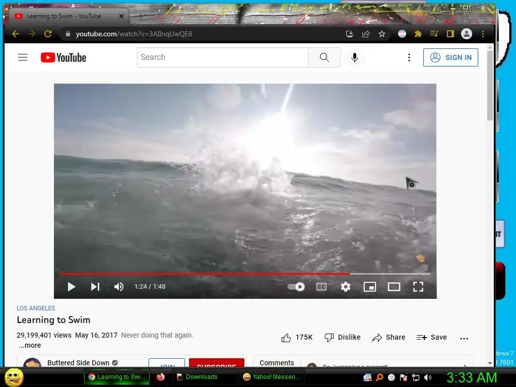The image size is (516, 387).
Task: Open the extensions puzzle-piece icon
Action: (418, 34)
